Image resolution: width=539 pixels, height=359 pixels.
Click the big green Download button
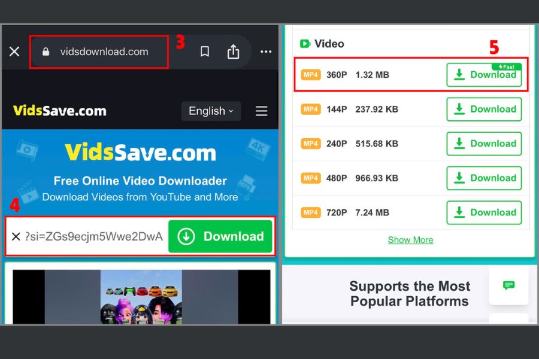(220, 236)
